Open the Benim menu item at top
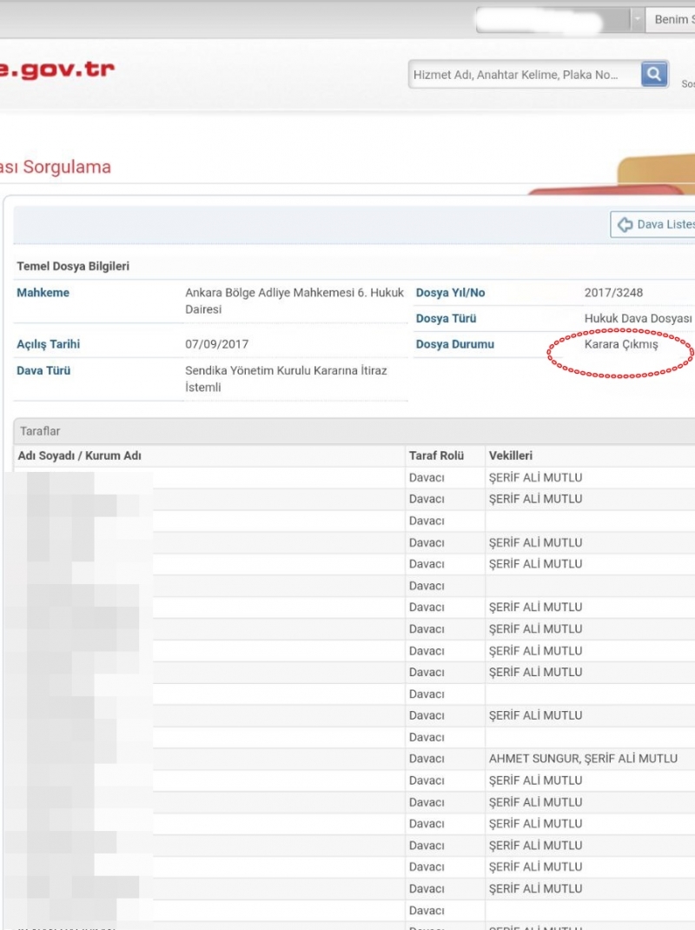 671,19
